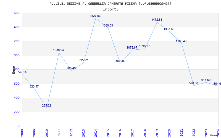Select the 2016 year axis label

point(120,133)
